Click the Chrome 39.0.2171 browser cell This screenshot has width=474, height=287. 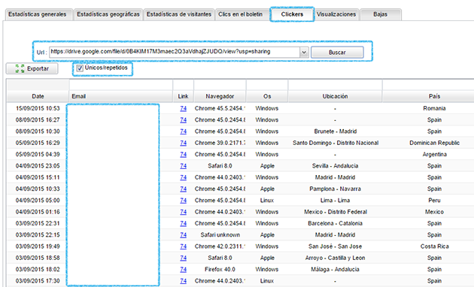point(220,143)
